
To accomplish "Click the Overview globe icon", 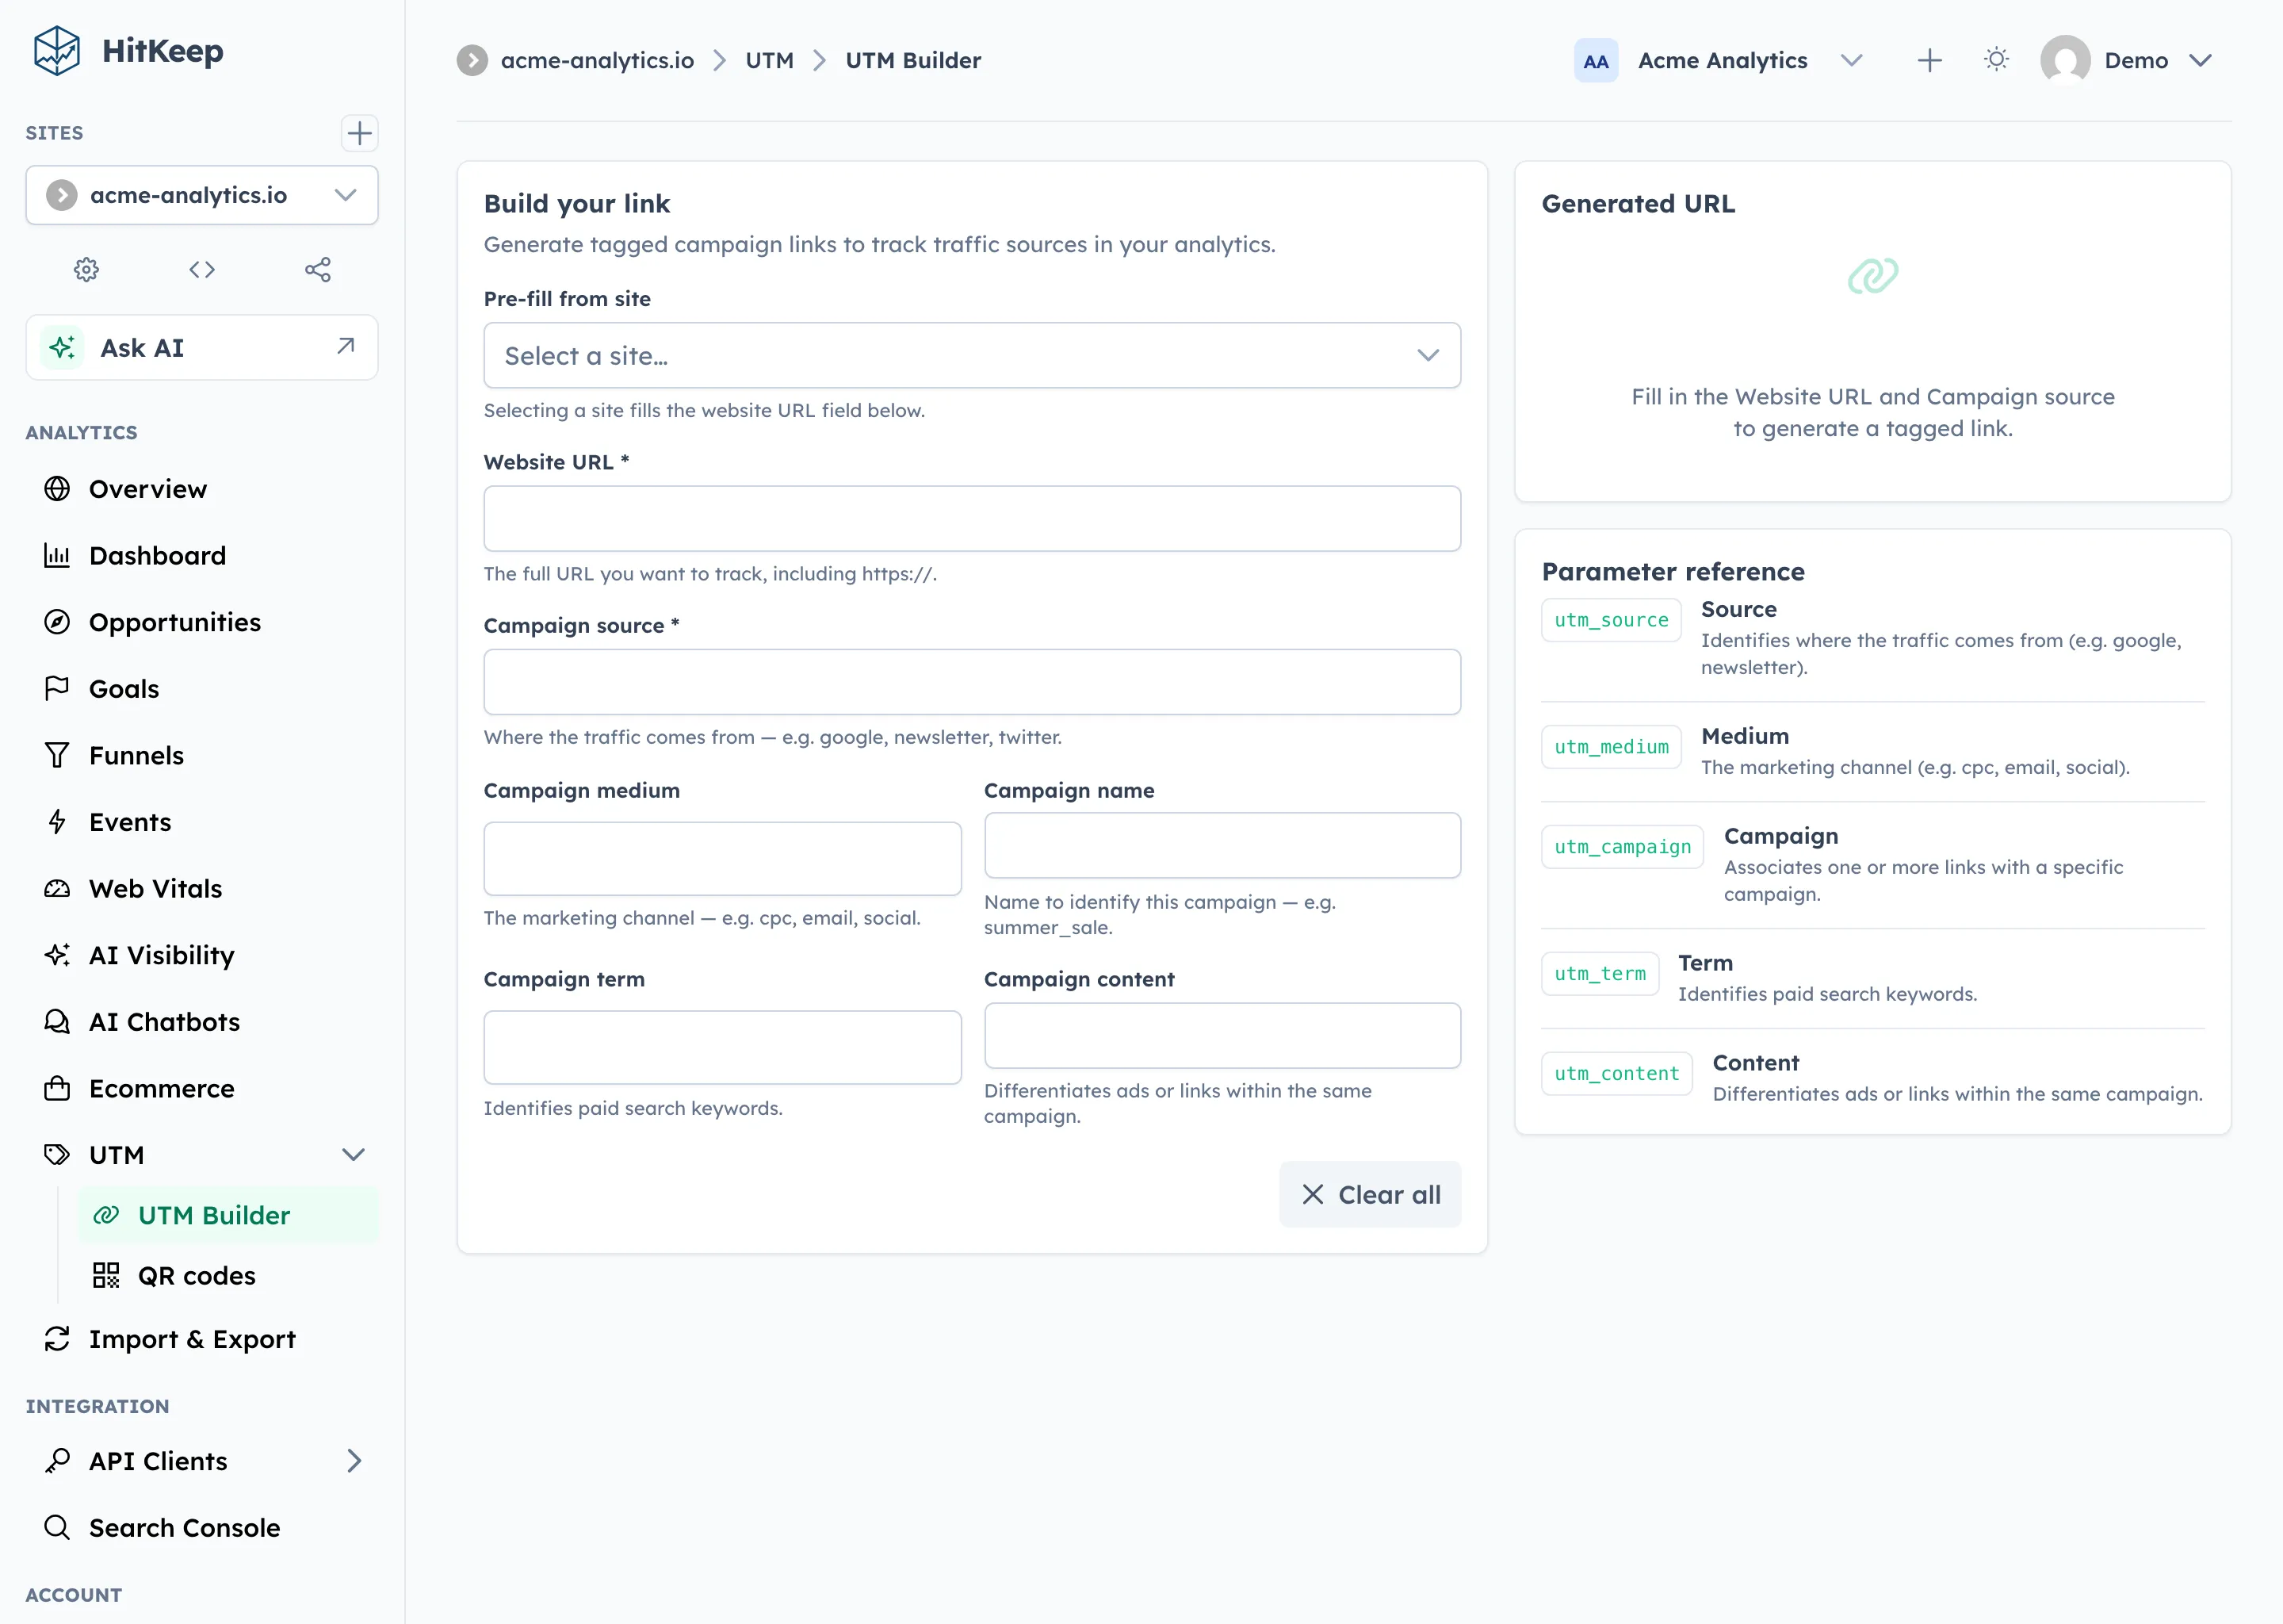I will pyautogui.click(x=57, y=488).
